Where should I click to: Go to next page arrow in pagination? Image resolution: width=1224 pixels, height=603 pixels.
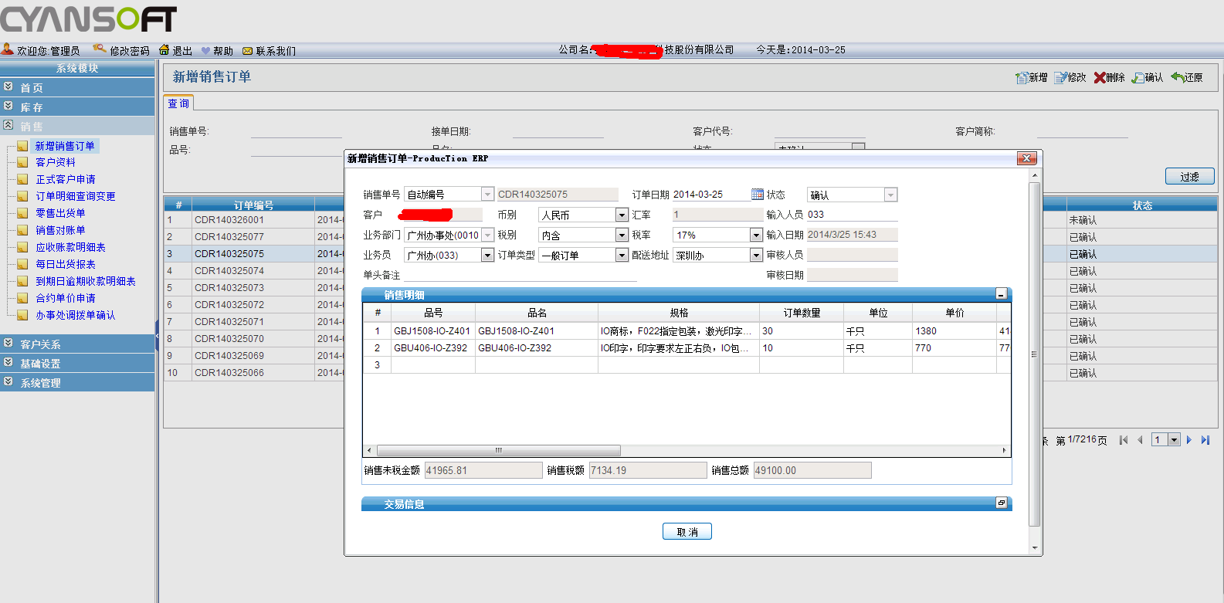[1189, 440]
